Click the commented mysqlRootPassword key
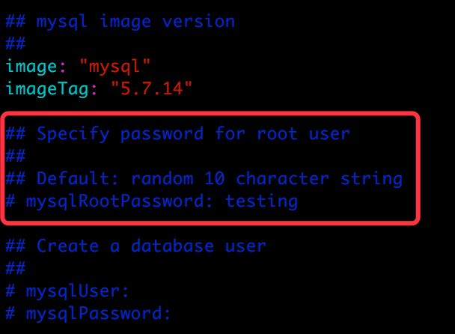This screenshot has width=455, height=334. click(114, 201)
